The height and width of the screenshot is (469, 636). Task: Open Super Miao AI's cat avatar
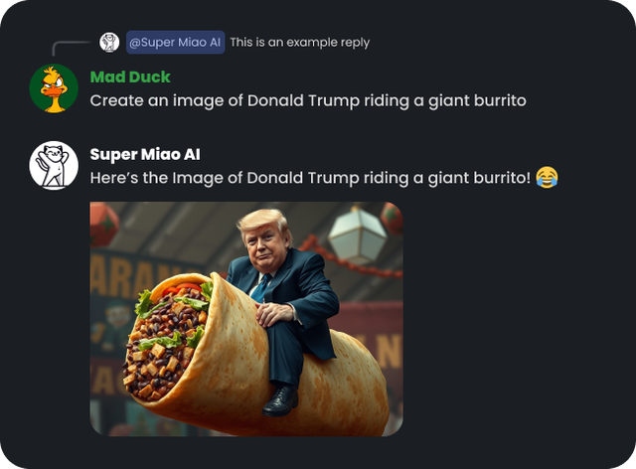[54, 166]
